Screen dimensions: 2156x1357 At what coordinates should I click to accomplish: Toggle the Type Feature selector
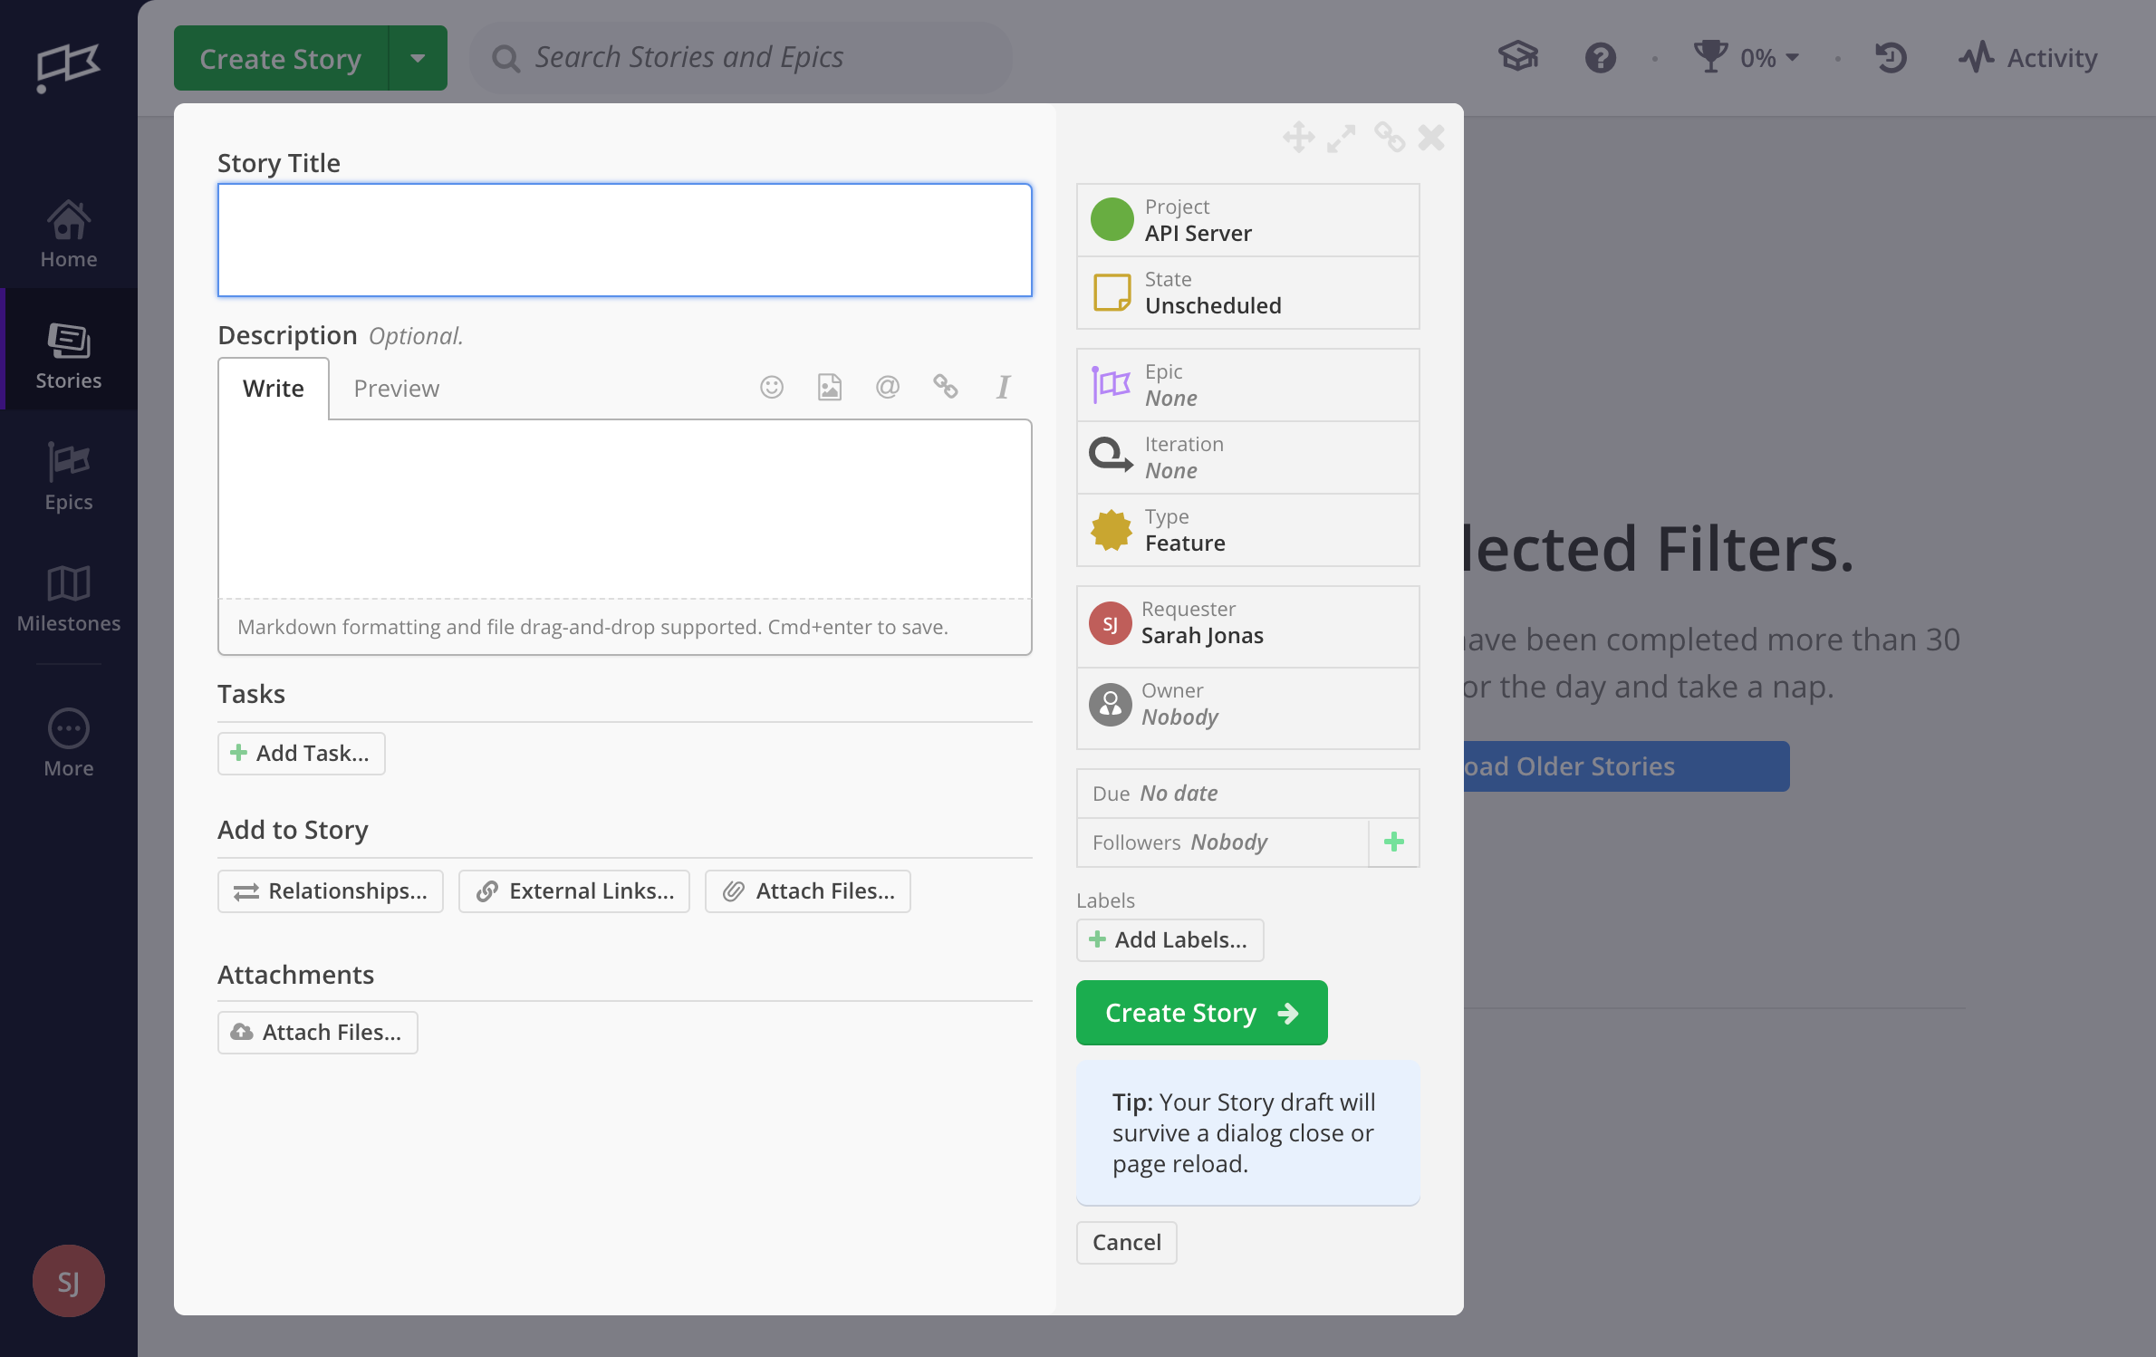(1247, 530)
